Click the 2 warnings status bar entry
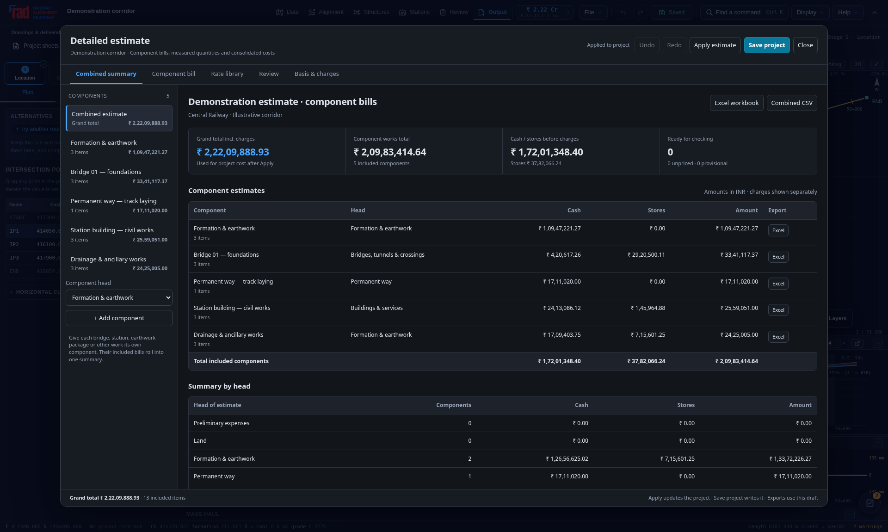888x532 pixels. pos(868,527)
